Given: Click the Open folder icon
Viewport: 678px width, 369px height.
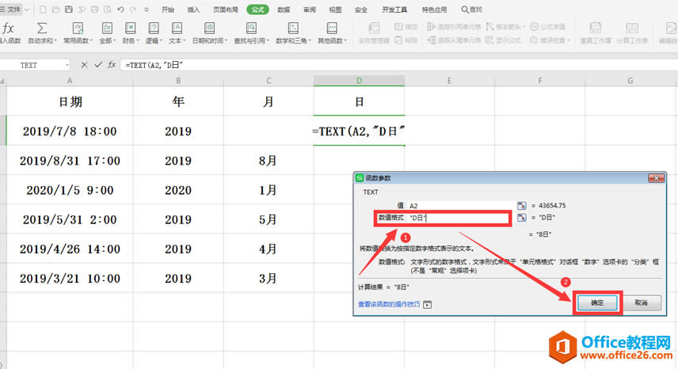Looking at the screenshot, I should [x=55, y=9].
